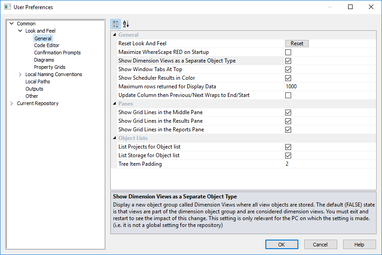Image resolution: width=382 pixels, height=255 pixels.
Task: Select Property Grids tree item
Action: coord(50,67)
